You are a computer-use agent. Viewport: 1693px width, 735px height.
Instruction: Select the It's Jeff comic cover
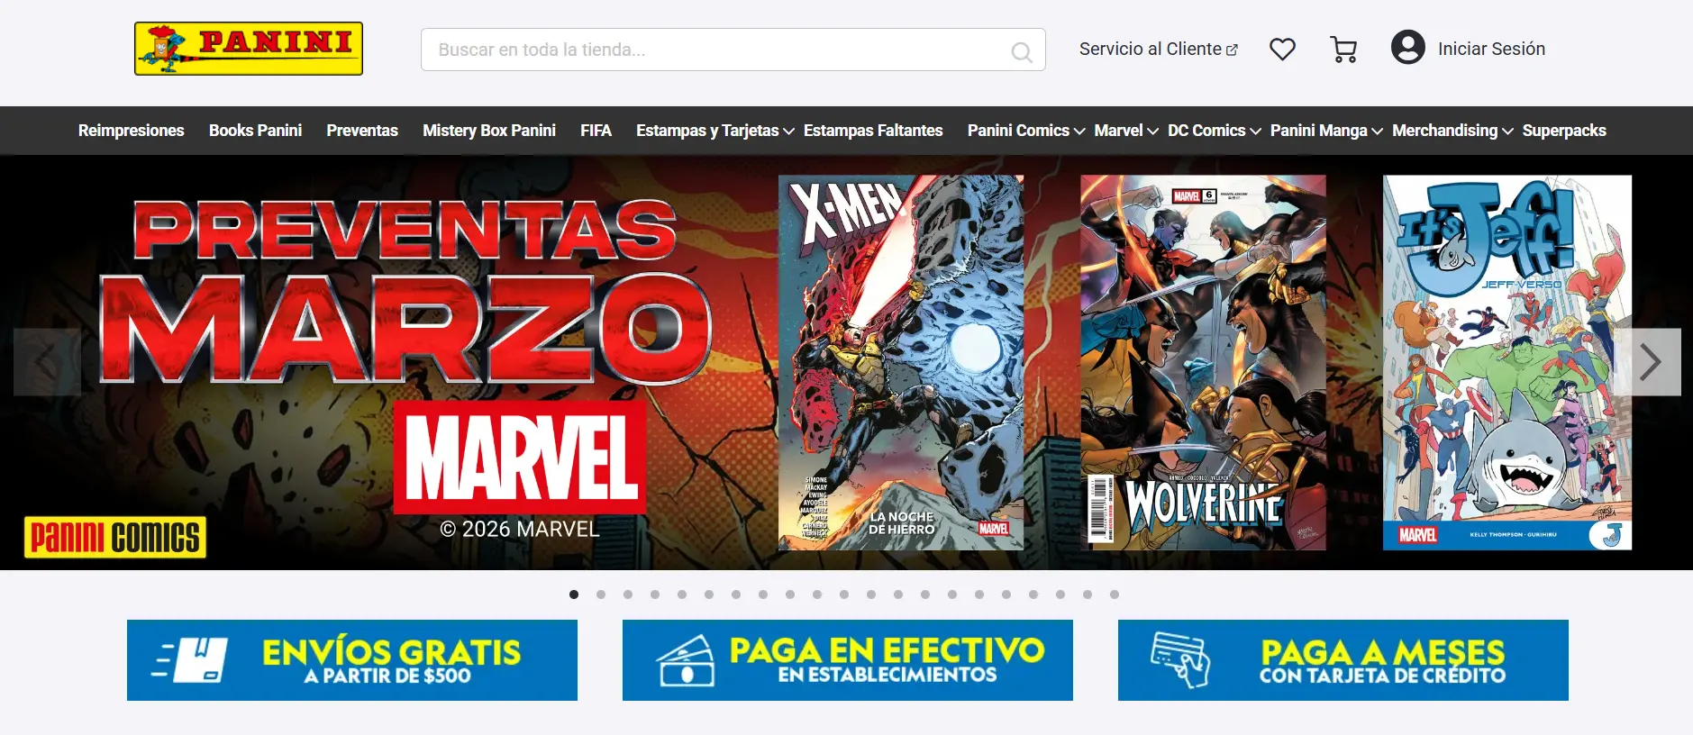coord(1507,363)
